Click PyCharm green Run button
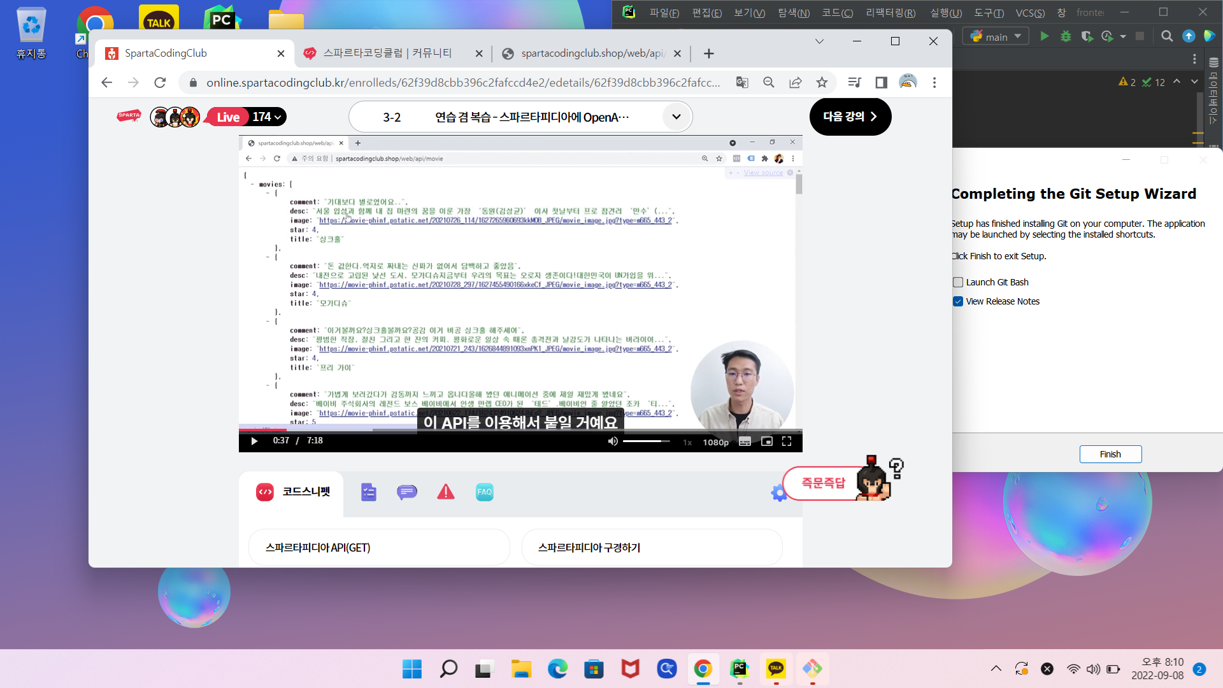Screen dimensions: 1223x688 point(1045,36)
